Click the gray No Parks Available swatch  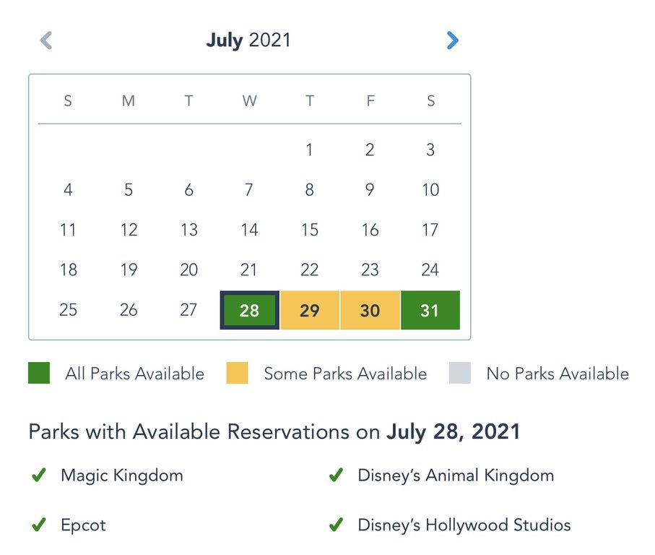click(459, 374)
